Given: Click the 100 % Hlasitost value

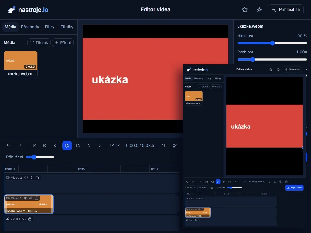Looking at the screenshot, I should click(x=301, y=36).
